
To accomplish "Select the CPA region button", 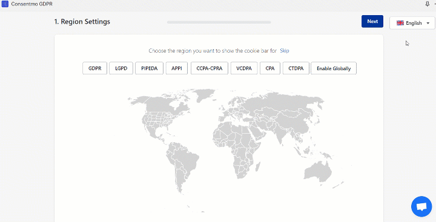I will [x=270, y=68].
